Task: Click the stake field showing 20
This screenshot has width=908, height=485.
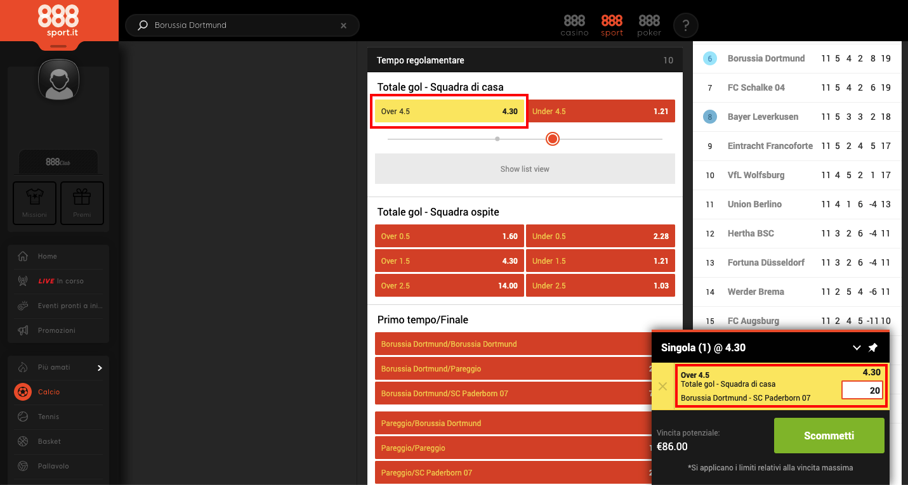Action: [862, 391]
